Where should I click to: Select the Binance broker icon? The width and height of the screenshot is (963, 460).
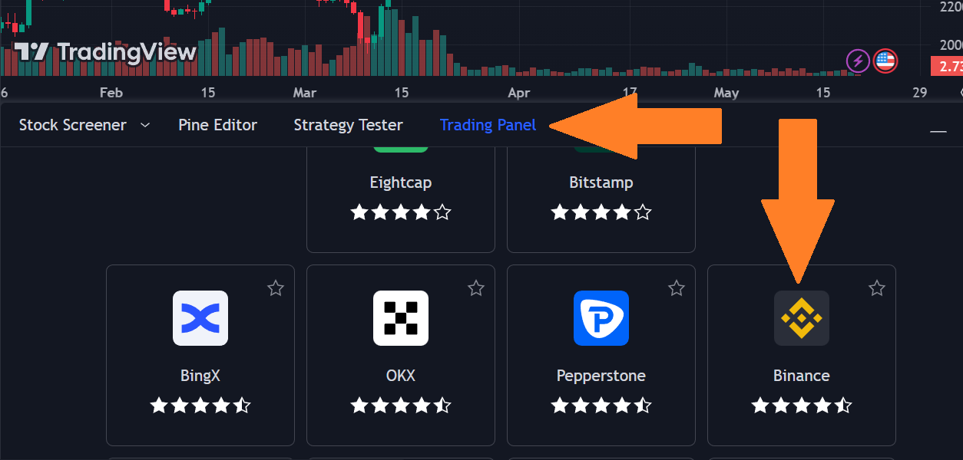pyautogui.click(x=801, y=318)
